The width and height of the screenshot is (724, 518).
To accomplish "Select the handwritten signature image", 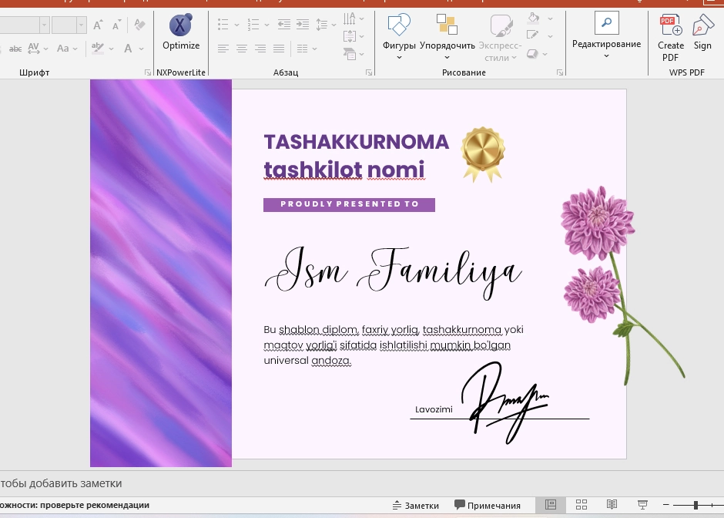I will click(504, 402).
